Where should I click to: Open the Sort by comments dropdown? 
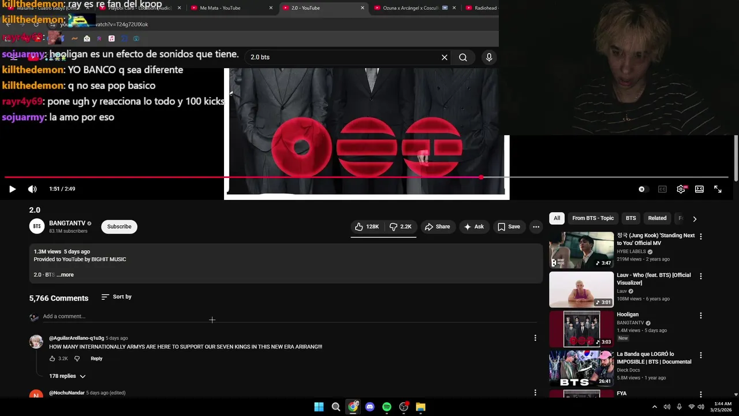pyautogui.click(x=116, y=297)
